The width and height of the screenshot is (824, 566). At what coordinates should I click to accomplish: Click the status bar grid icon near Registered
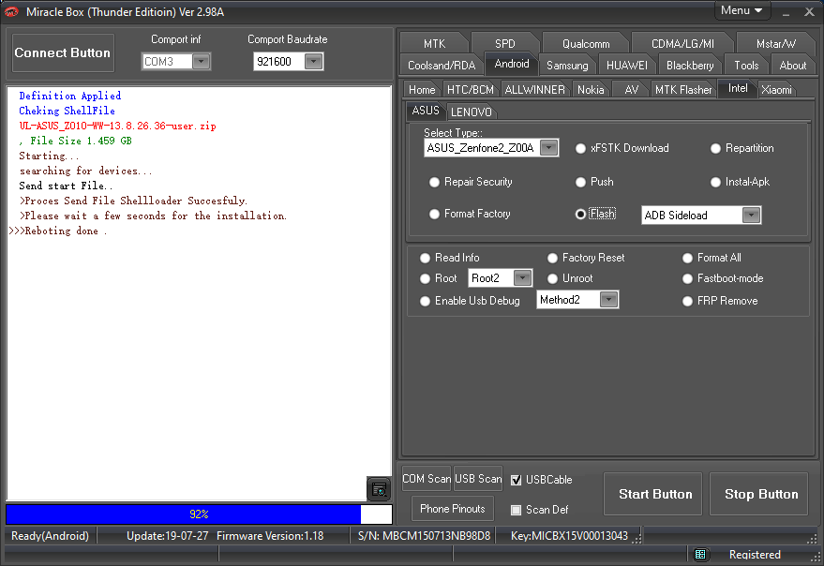point(700,555)
